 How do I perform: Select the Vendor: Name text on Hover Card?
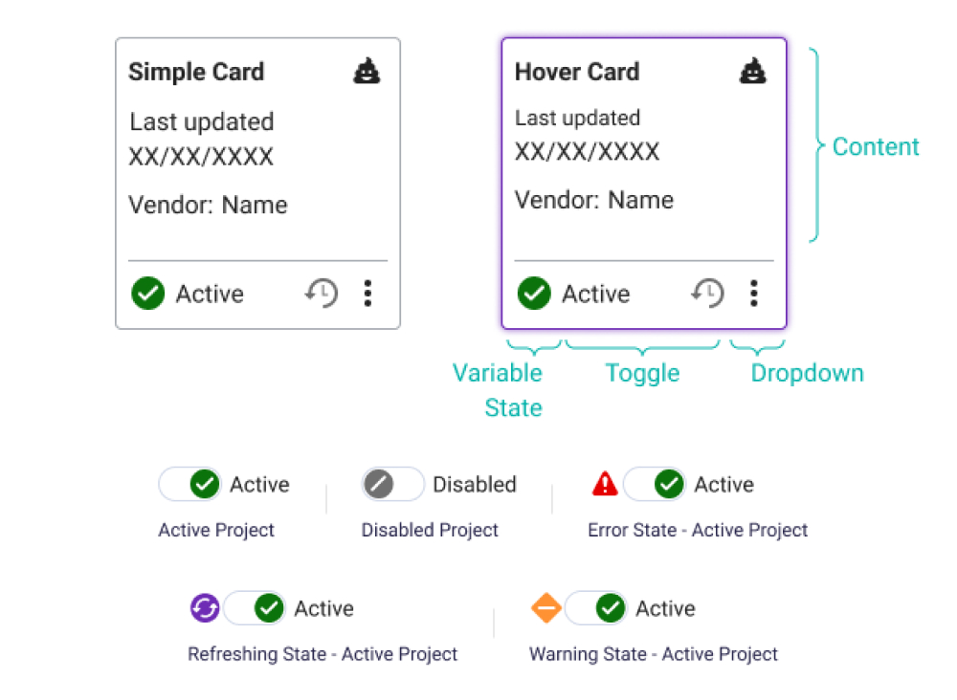point(594,200)
